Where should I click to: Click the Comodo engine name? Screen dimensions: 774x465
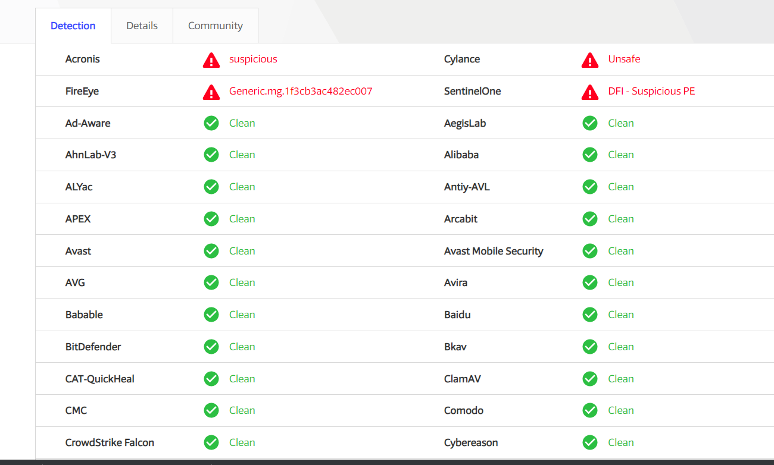click(x=464, y=410)
